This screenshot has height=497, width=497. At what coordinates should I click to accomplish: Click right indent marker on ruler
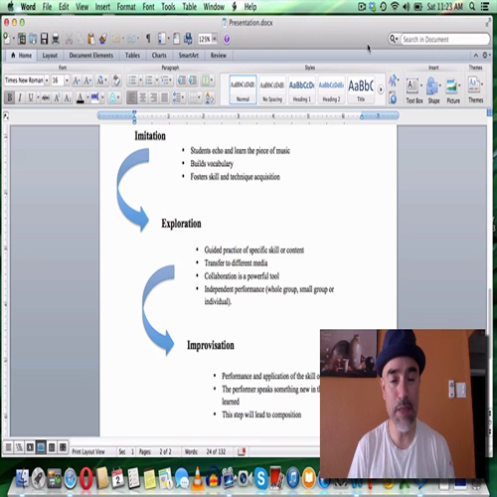tap(362, 116)
